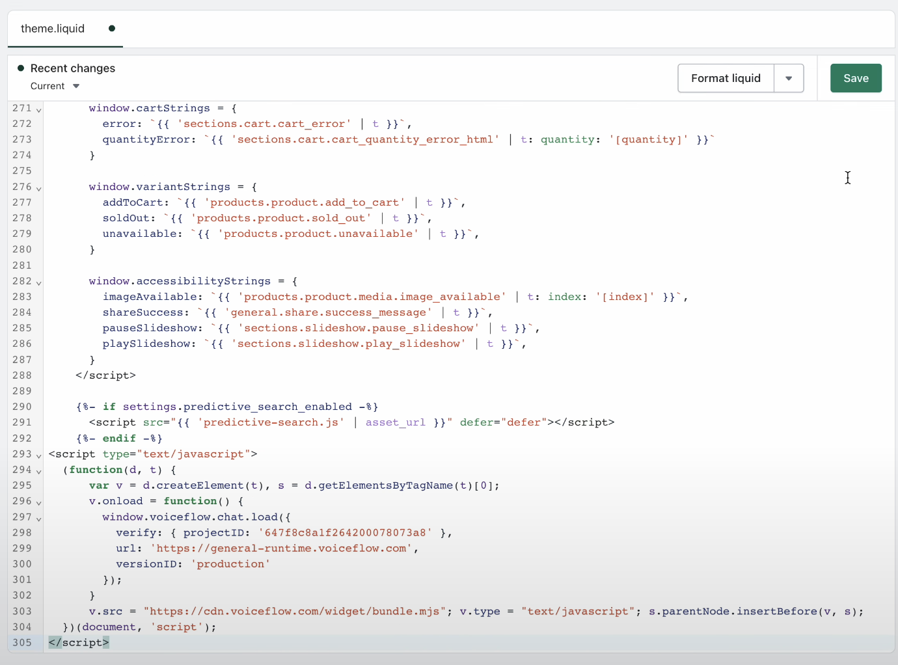Click the cdn.voiceflow.com bundle.mjs URL

(x=295, y=611)
